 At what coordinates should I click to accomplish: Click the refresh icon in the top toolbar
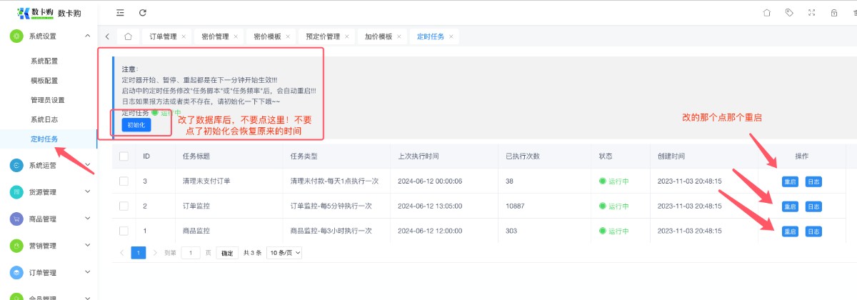(143, 13)
